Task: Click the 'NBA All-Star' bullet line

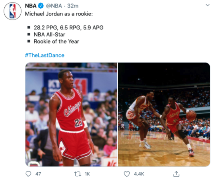Action: [49, 34]
